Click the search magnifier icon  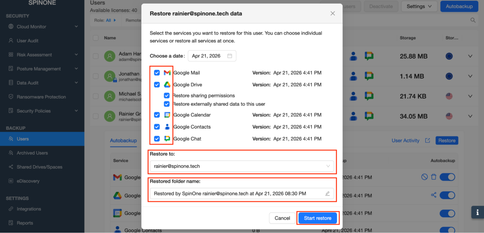473,20
